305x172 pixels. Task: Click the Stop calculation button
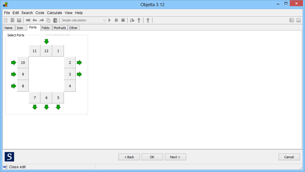tap(123, 20)
